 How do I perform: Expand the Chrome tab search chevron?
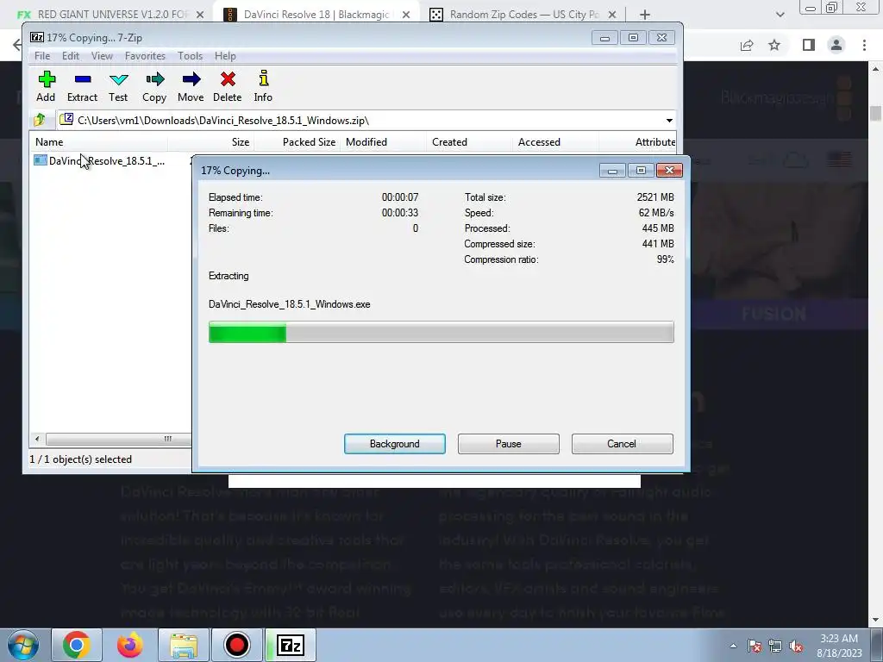[780, 15]
